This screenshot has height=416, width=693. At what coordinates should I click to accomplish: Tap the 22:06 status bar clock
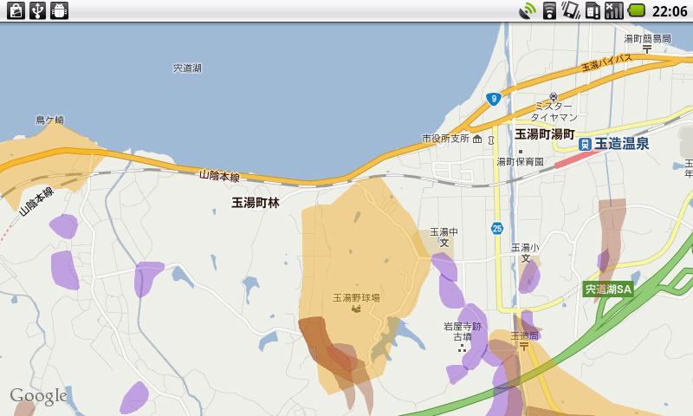(670, 11)
